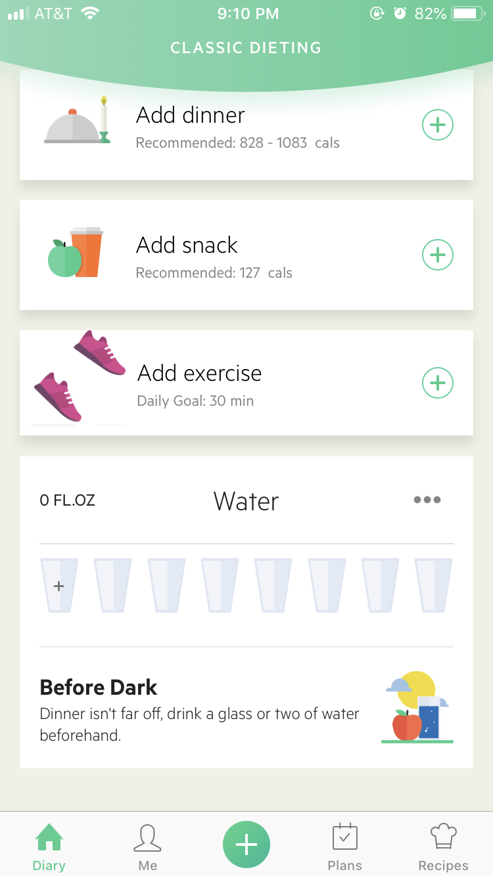The width and height of the screenshot is (493, 876).
Task: Go to the Recipes tab
Action: [443, 846]
